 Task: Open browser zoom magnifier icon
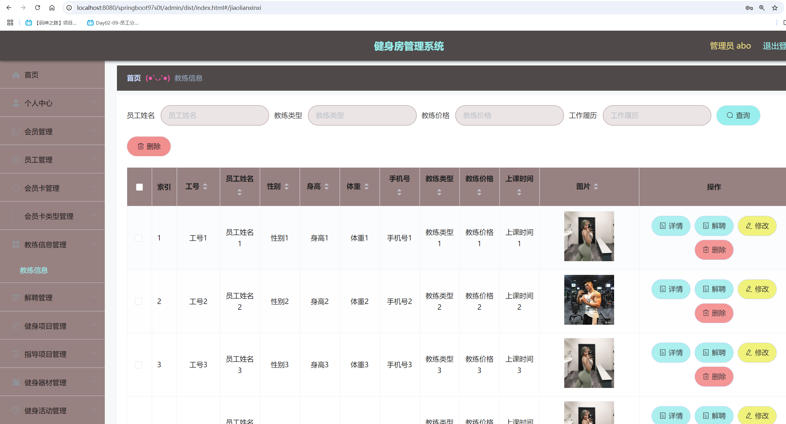[x=762, y=8]
